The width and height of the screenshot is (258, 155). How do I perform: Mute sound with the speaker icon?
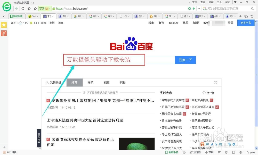click(x=241, y=152)
